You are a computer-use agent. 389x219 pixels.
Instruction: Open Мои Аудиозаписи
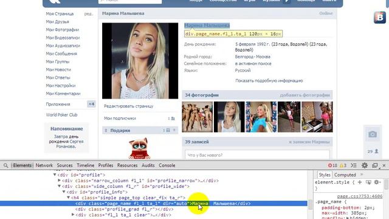click(x=63, y=46)
